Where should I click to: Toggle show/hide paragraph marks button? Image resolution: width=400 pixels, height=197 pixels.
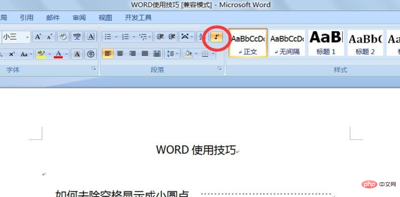click(217, 37)
